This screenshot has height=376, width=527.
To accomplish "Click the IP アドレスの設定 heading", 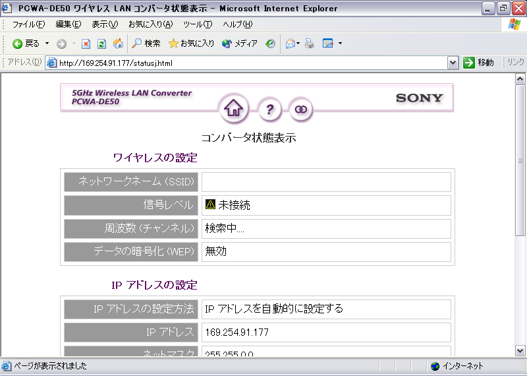I will coord(154,285).
